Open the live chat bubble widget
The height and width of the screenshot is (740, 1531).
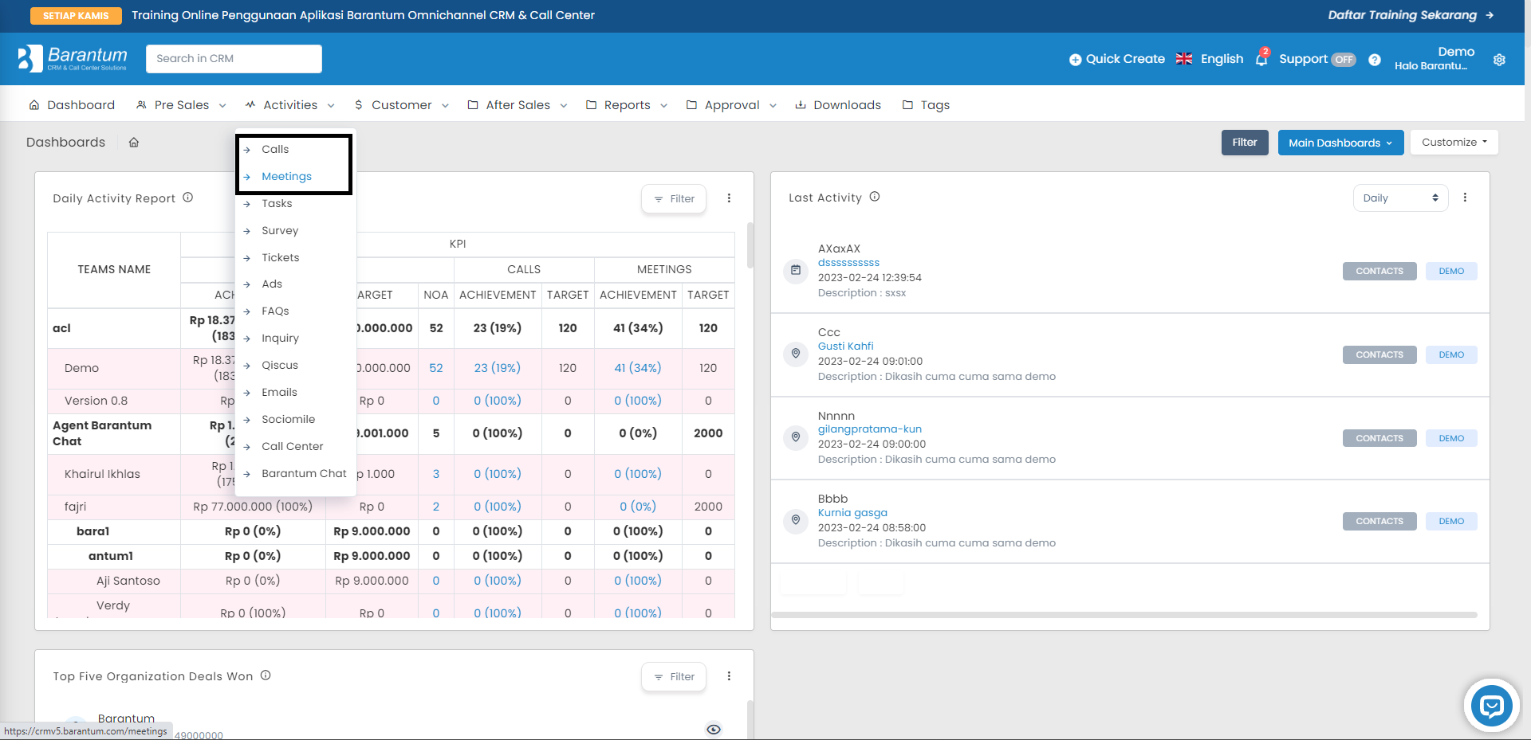(1491, 705)
